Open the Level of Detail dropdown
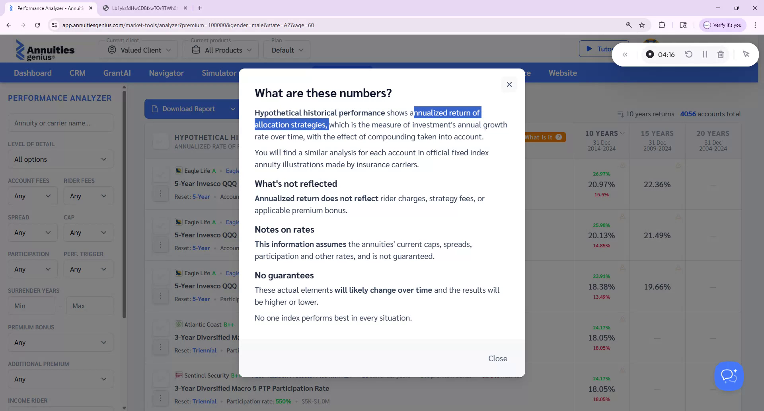Screen dimensions: 764x411 click(x=60, y=159)
